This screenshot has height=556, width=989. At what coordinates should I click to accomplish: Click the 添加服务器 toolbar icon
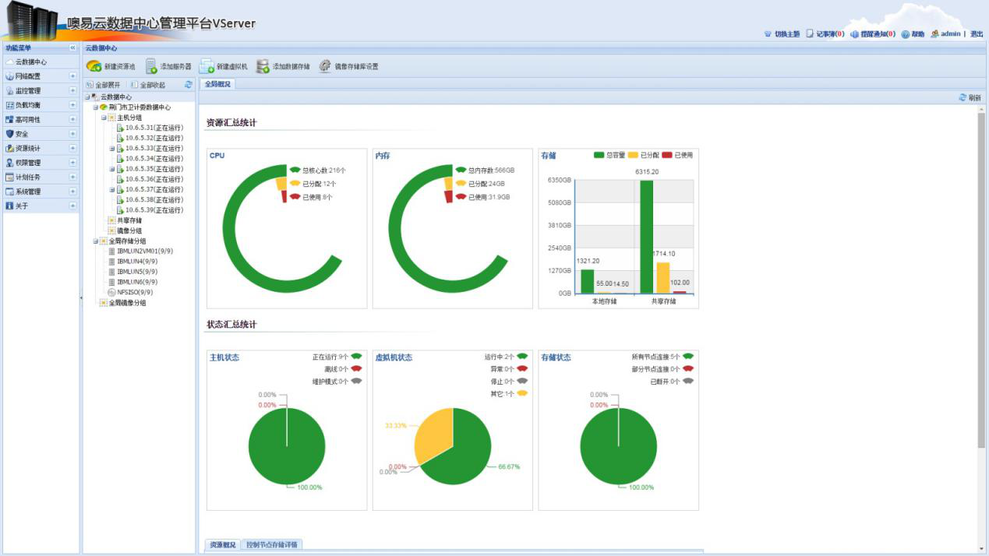click(x=151, y=67)
